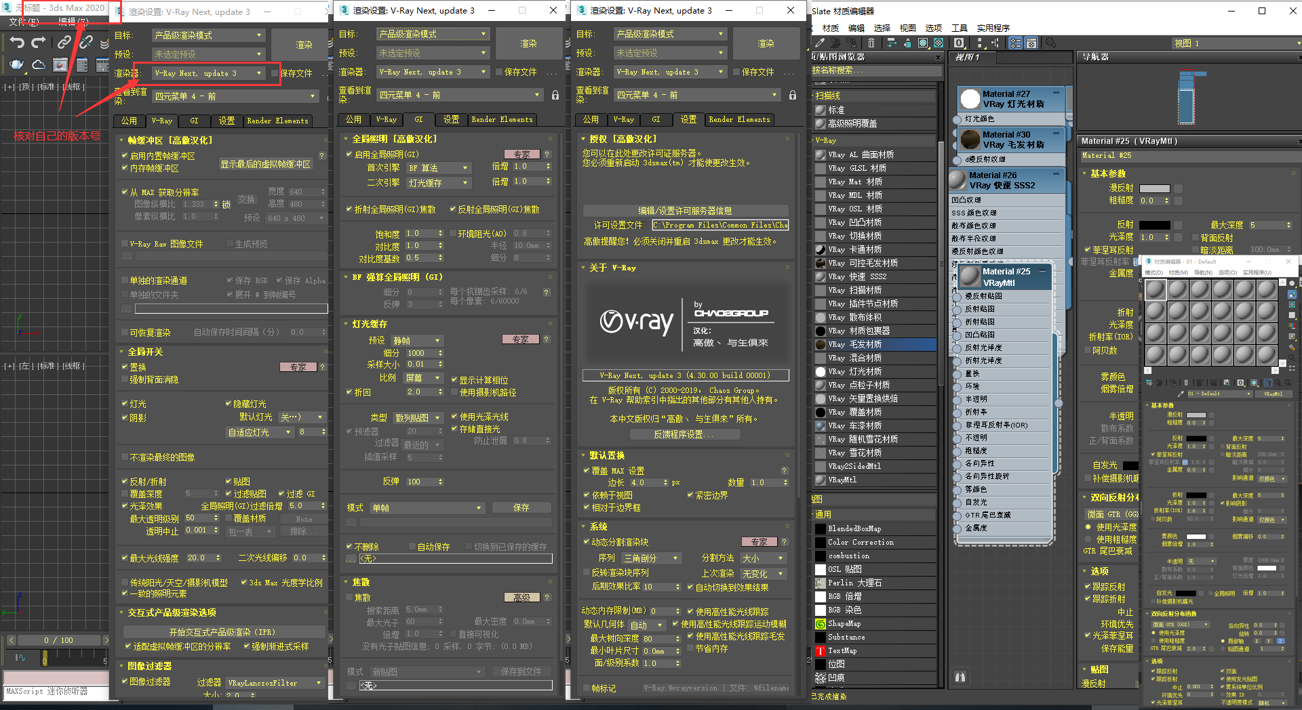Toggle Show Shaded Material in Viewport icon
The image size is (1302, 710).
(923, 43)
